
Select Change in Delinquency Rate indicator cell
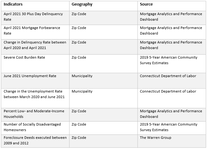coord(35,45)
